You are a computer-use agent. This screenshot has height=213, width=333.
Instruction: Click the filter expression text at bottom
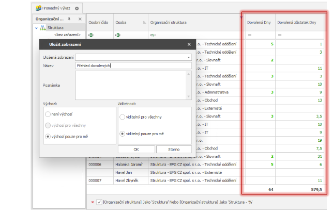[178, 202]
